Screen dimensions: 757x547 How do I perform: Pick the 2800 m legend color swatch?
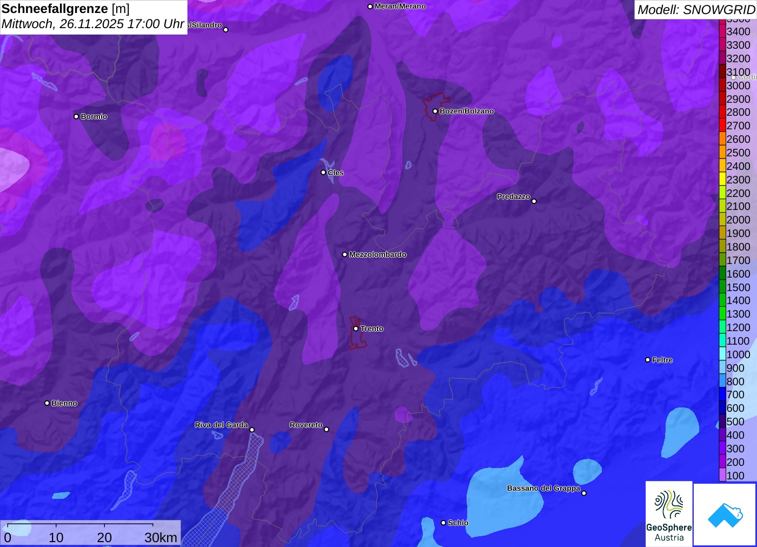coord(722,112)
